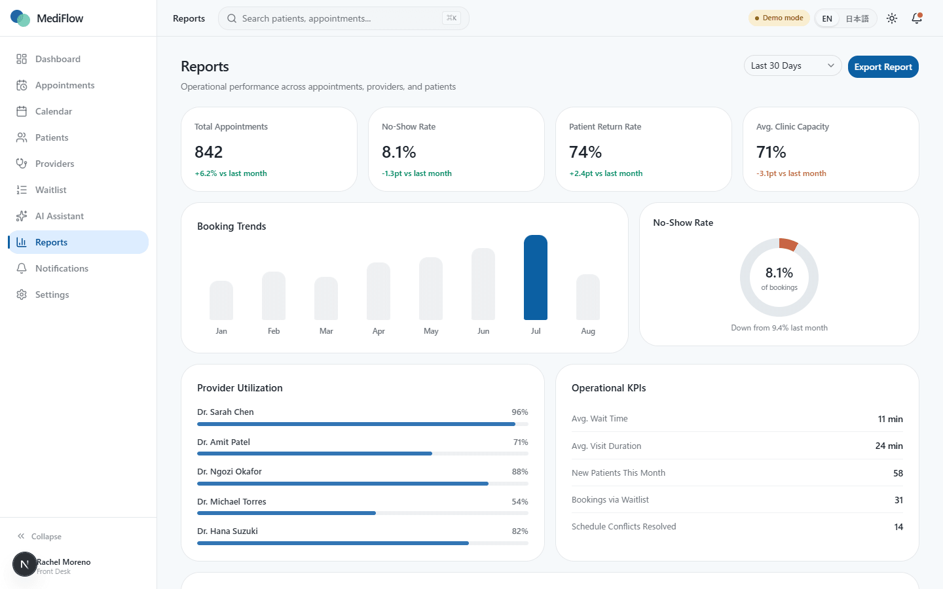The width and height of the screenshot is (943, 589).
Task: Switch language to 日本語
Action: (x=857, y=18)
